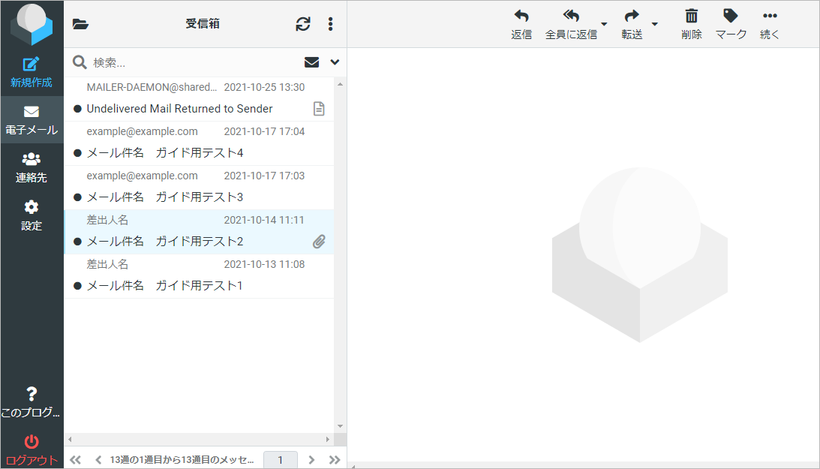820x469 pixels.
Task: Open the three-dot mailbox options menu
Action: [330, 24]
